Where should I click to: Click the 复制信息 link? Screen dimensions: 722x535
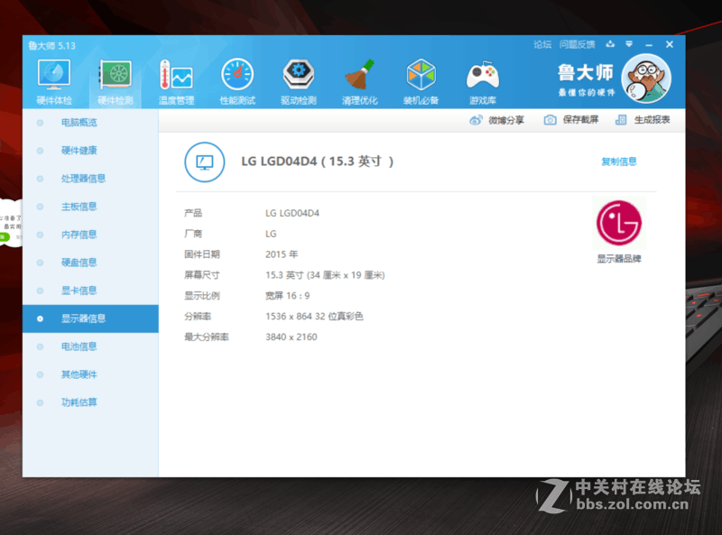click(x=619, y=161)
